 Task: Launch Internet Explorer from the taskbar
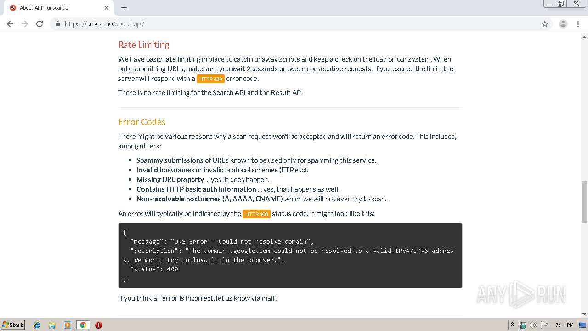[37, 325]
